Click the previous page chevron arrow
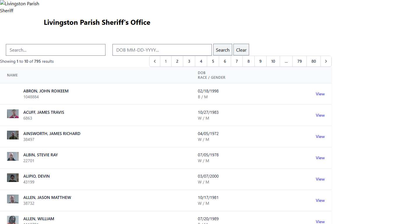Screen dimensions: 398x224 pos(155,61)
